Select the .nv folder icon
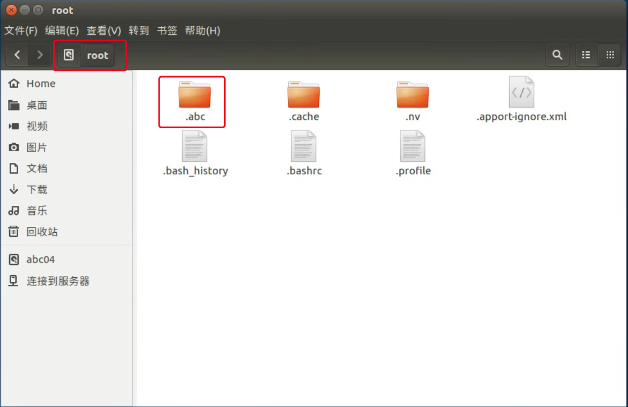Image resolution: width=628 pixels, height=407 pixels. [x=413, y=97]
